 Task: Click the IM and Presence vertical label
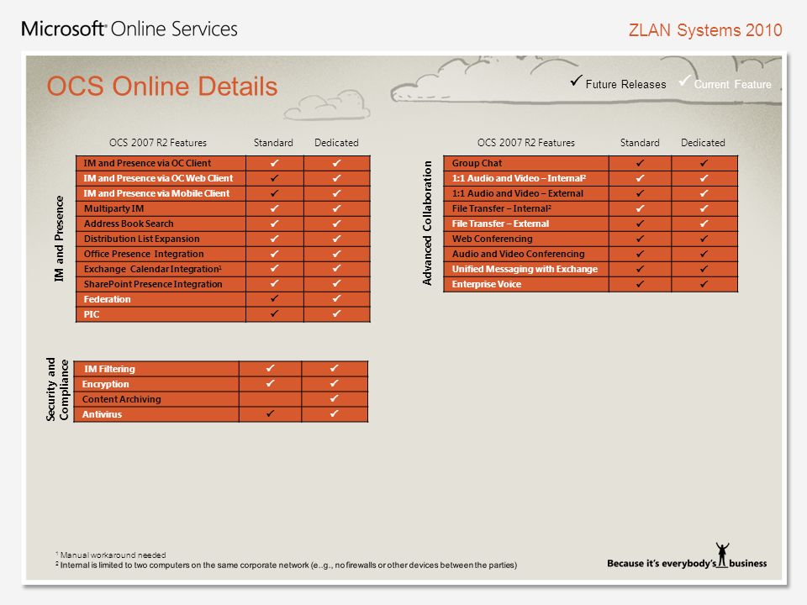(x=59, y=239)
